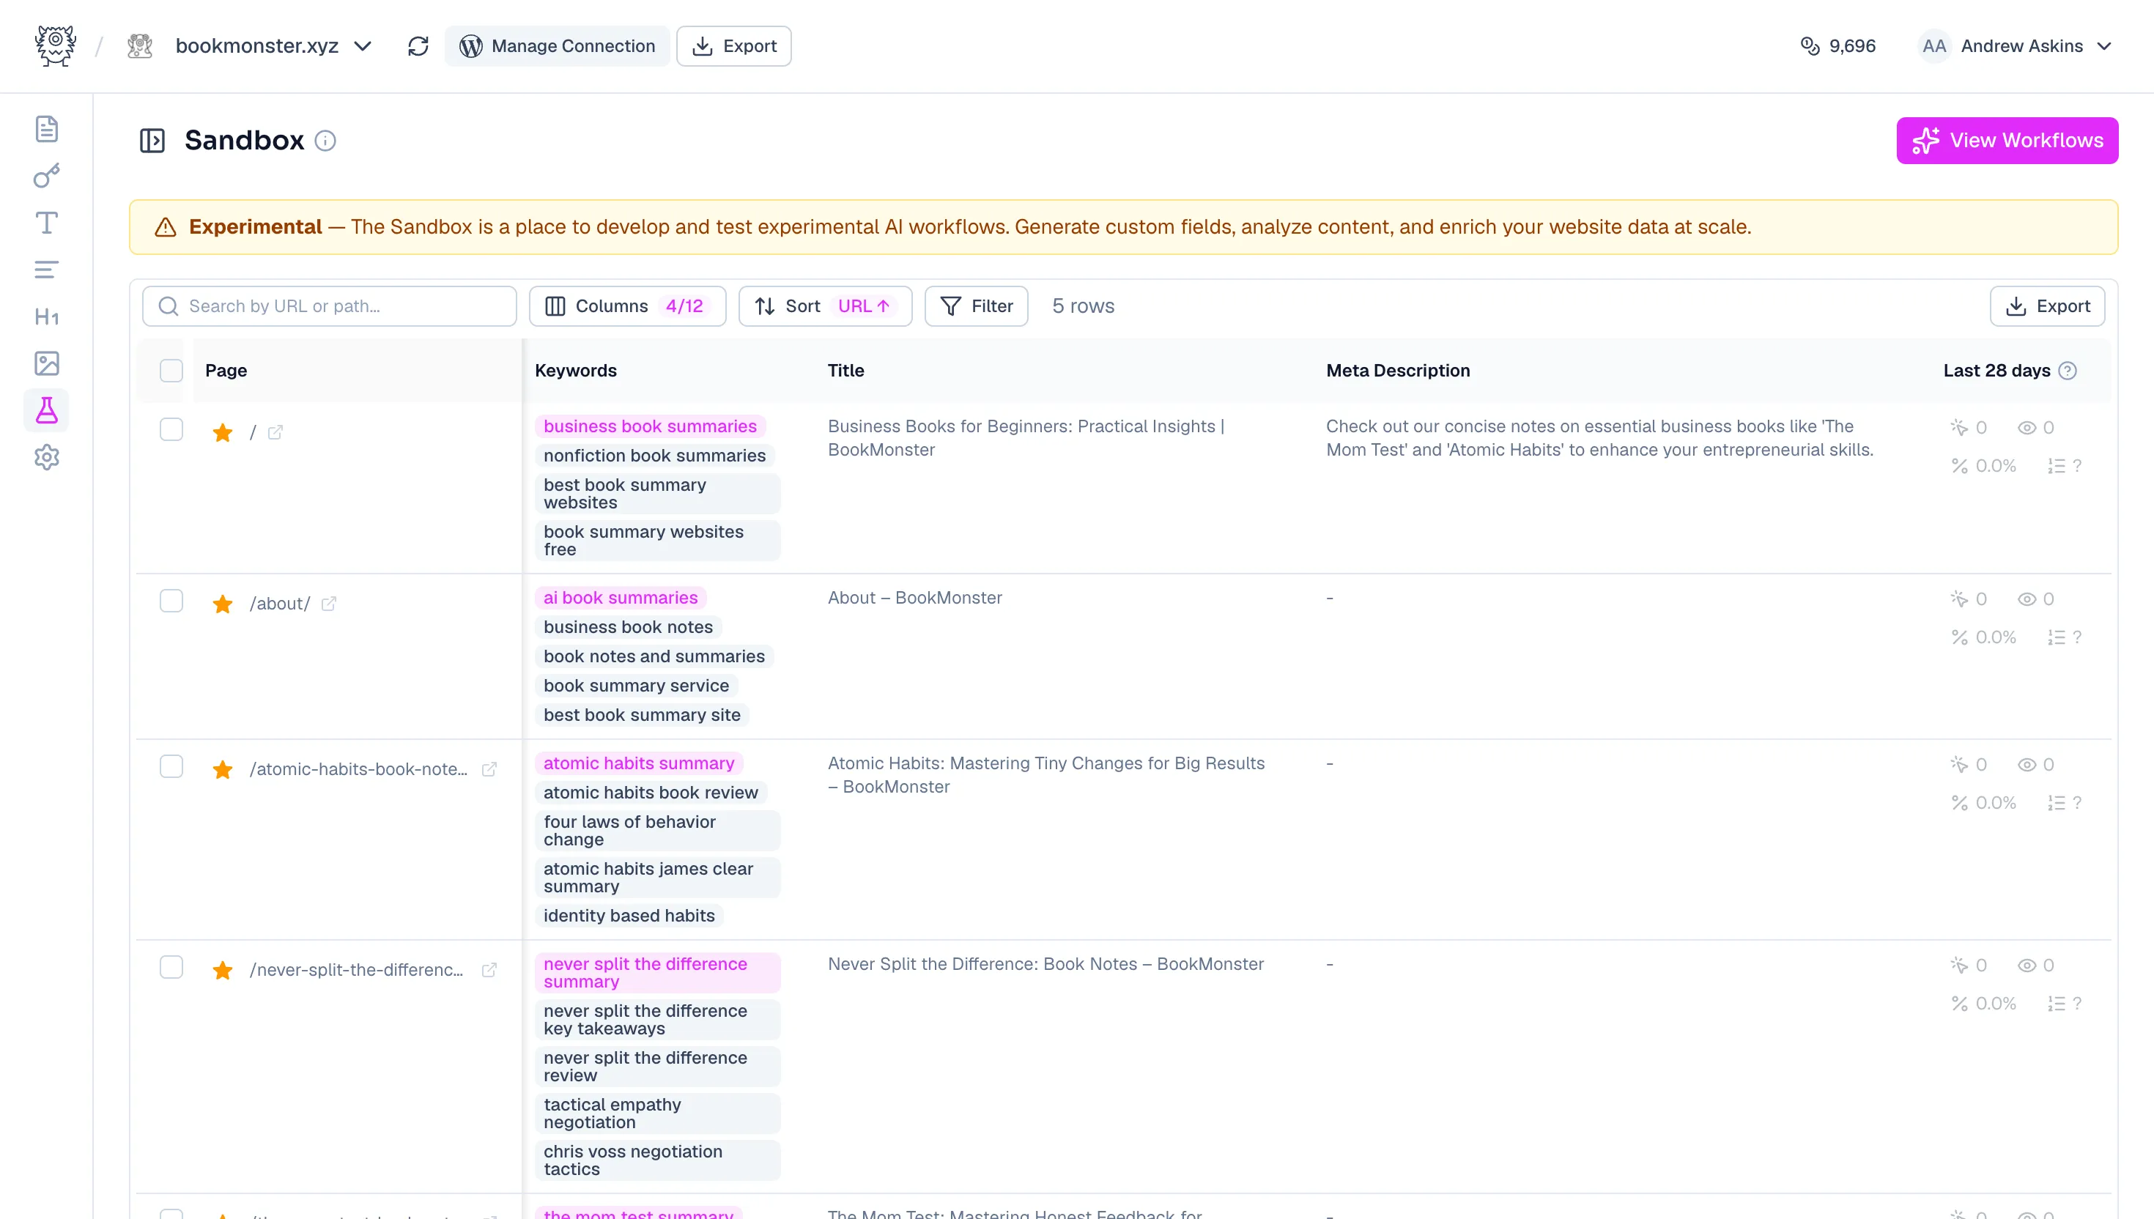
Task: Open the Settings gear sidebar icon
Action: pyautogui.click(x=46, y=457)
